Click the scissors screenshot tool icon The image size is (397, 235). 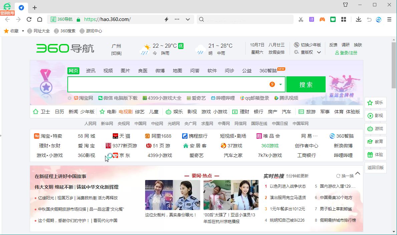tap(301, 19)
